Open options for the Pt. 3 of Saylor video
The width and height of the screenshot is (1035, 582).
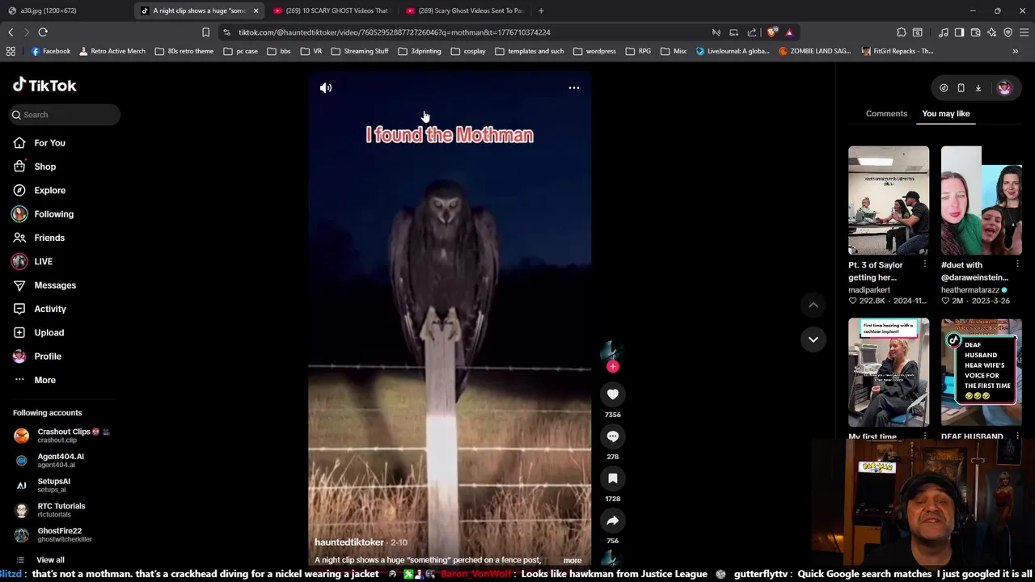(925, 264)
